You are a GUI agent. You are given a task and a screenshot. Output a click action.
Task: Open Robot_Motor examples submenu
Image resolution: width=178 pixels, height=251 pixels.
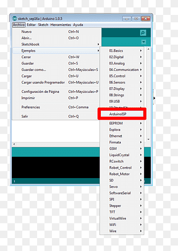point(122,174)
